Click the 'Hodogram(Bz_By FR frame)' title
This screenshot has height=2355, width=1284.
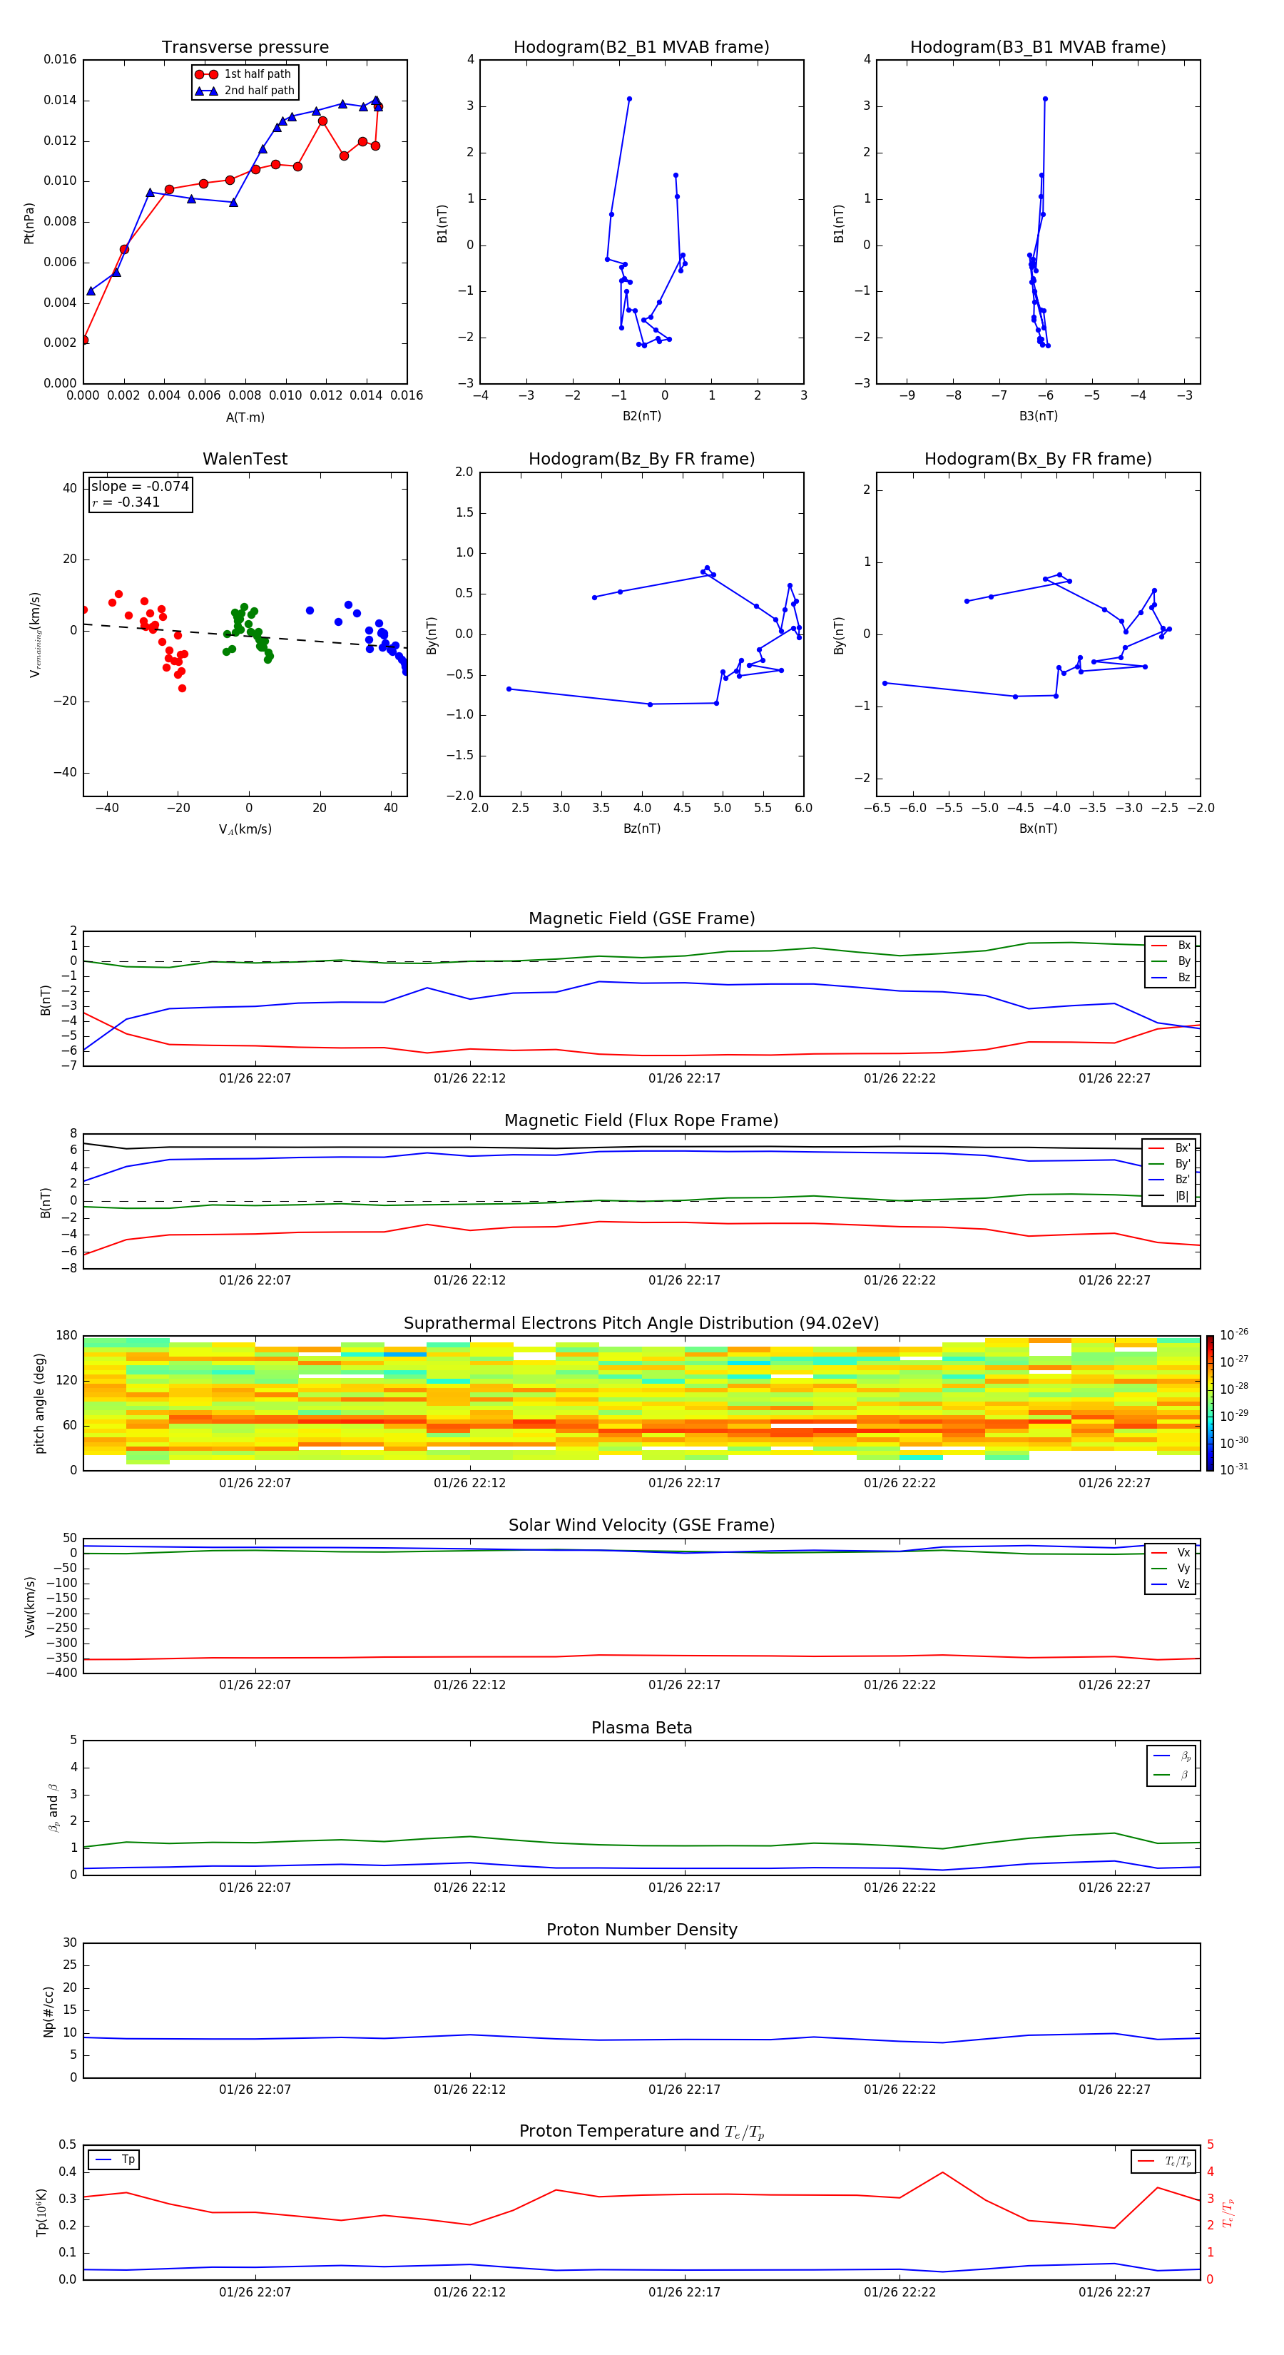pyautogui.click(x=641, y=459)
